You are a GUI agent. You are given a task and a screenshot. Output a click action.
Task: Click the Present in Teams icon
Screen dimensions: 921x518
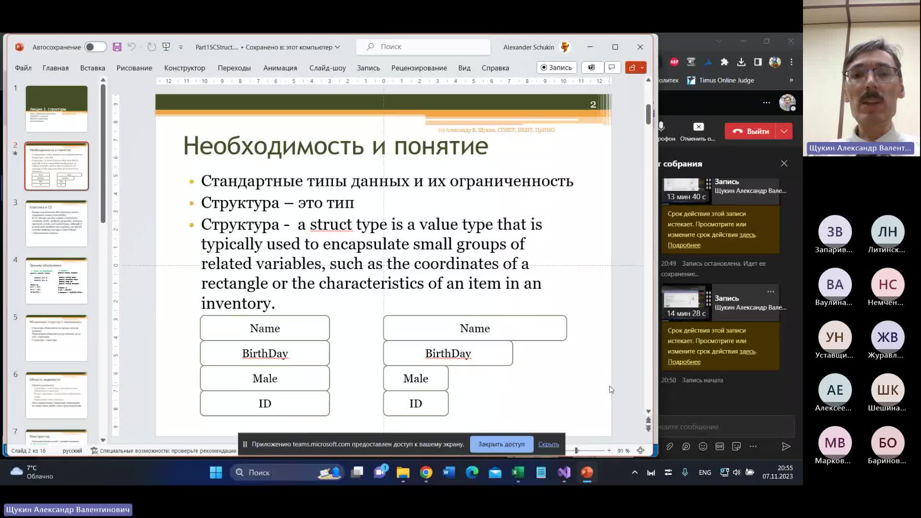(x=592, y=68)
